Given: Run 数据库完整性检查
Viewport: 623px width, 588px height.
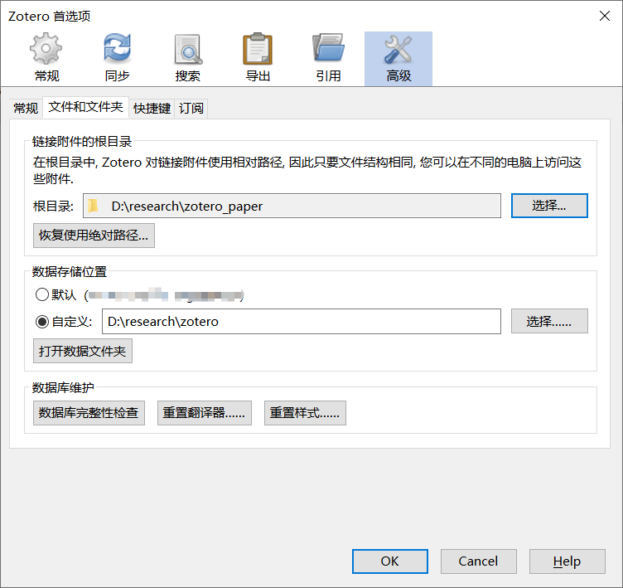Looking at the screenshot, I should [x=89, y=413].
